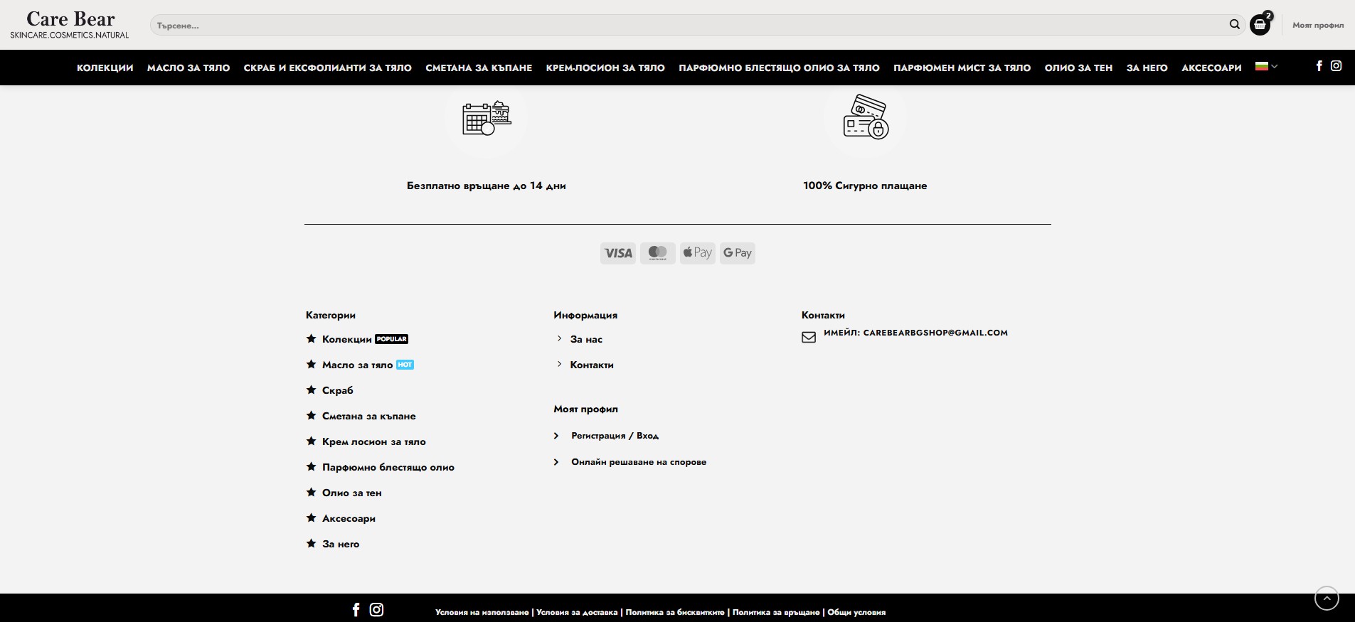1355x622 pixels.
Task: Open the shopping cart basket
Action: click(1260, 25)
